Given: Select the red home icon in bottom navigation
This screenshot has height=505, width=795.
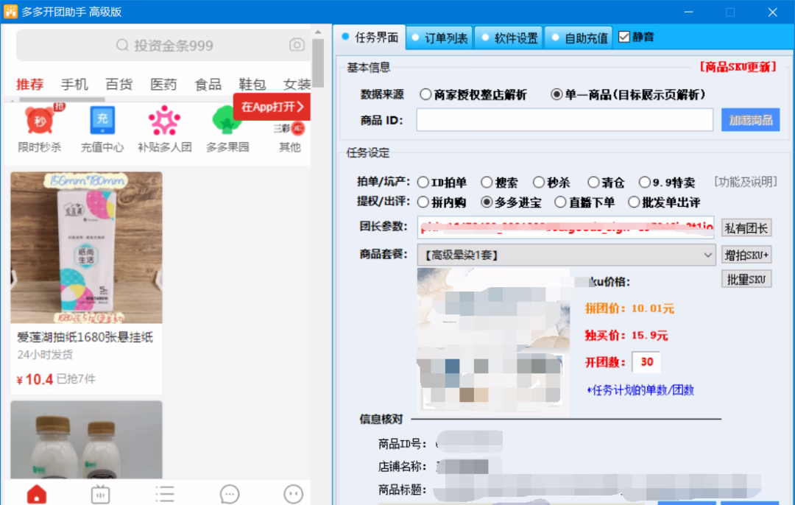Looking at the screenshot, I should click(35, 494).
